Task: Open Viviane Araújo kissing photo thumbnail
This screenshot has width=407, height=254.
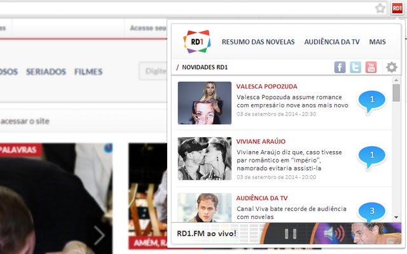Action: click(x=205, y=159)
